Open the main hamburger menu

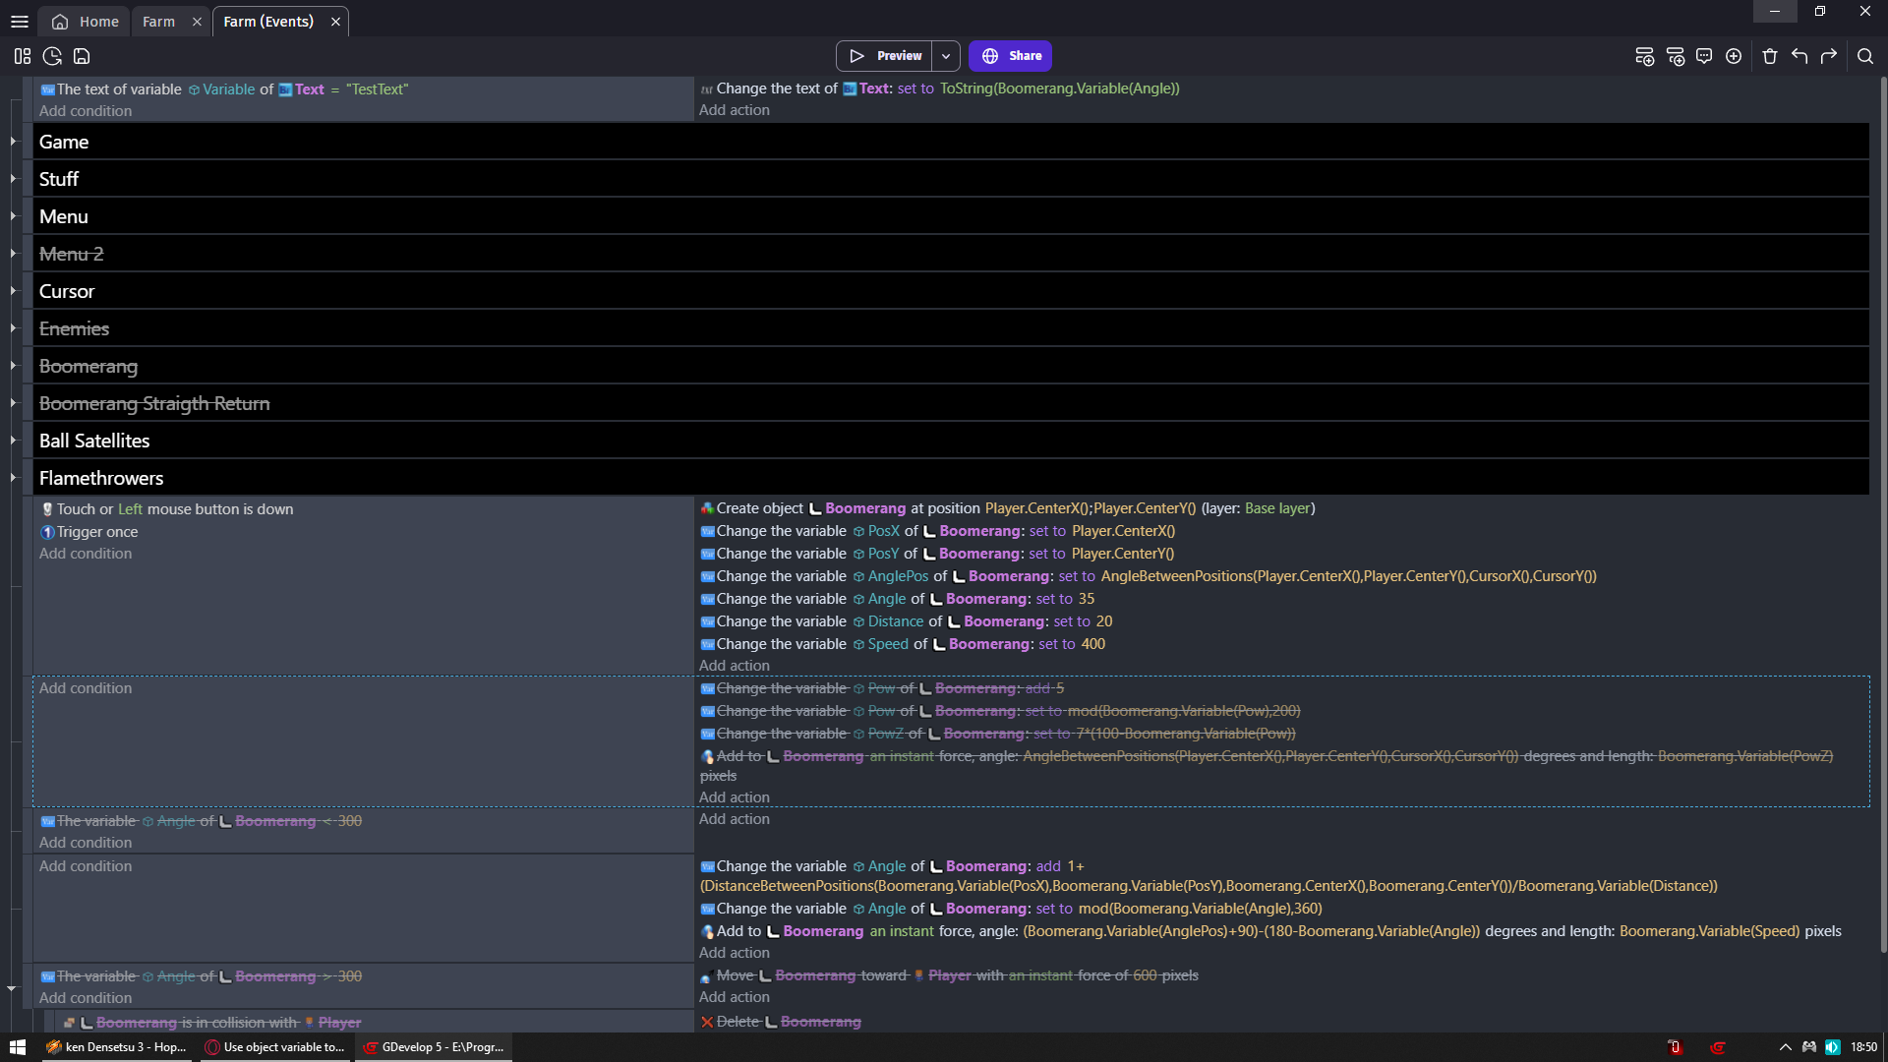click(x=20, y=21)
